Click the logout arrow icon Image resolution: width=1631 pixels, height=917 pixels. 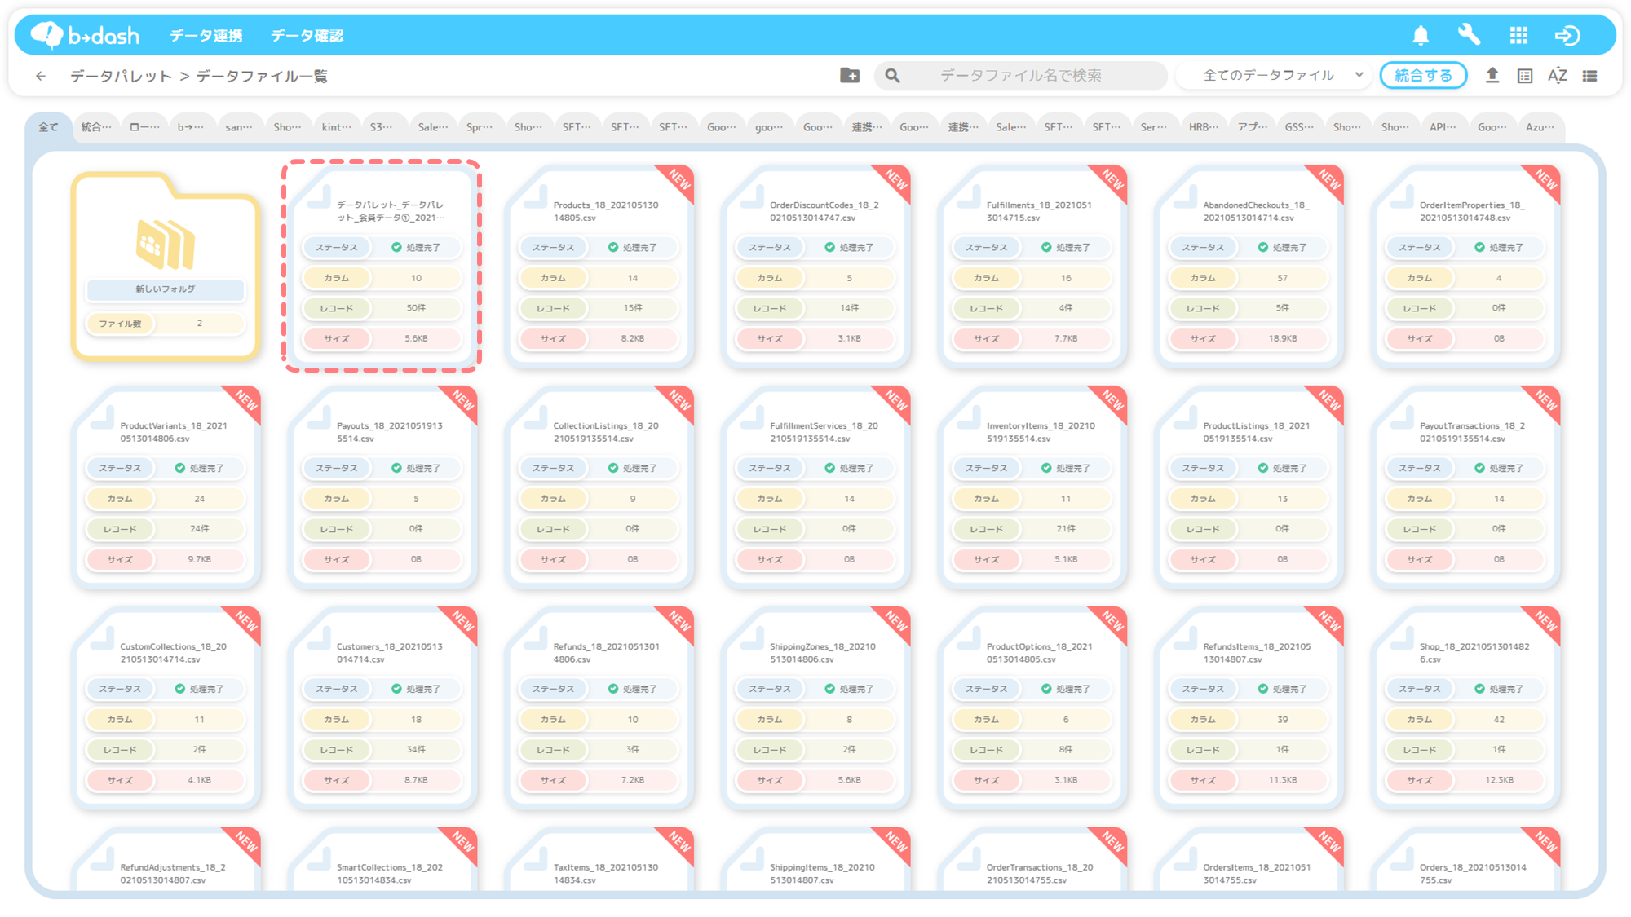(1567, 35)
